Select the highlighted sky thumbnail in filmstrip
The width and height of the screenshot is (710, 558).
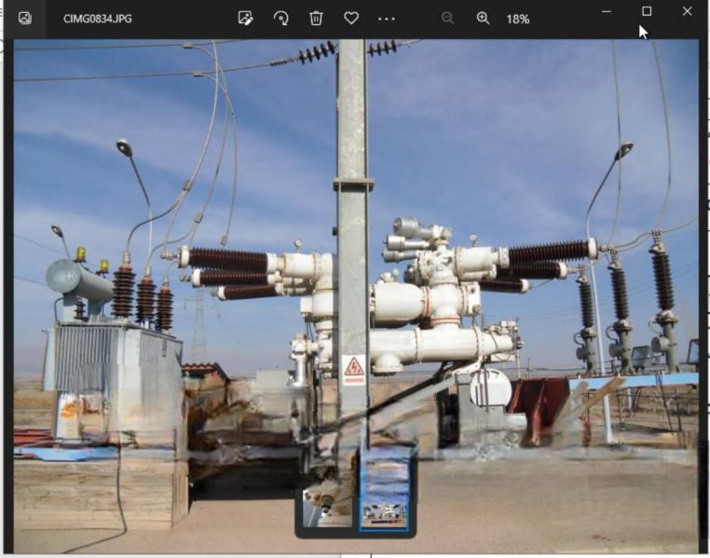tap(384, 490)
